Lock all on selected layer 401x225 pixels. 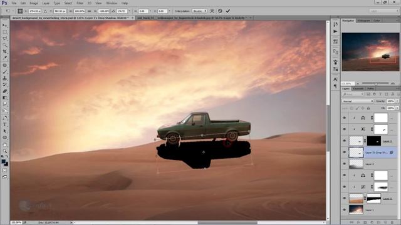coord(368,108)
